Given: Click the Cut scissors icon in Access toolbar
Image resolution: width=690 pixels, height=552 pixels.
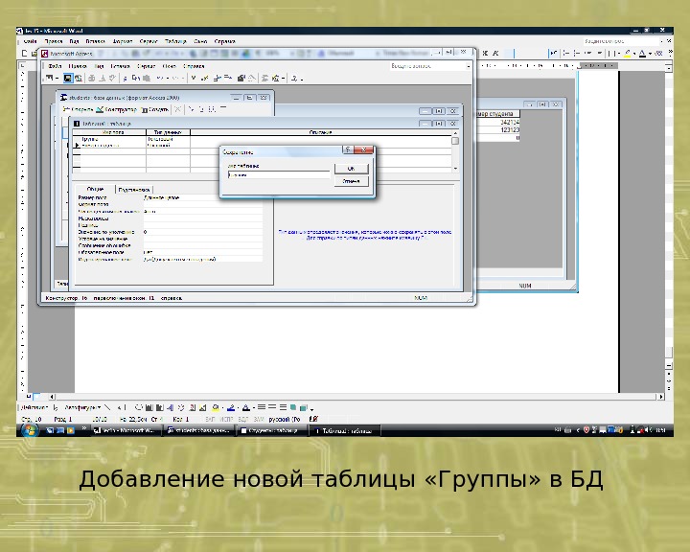Looking at the screenshot, I should pos(125,79).
